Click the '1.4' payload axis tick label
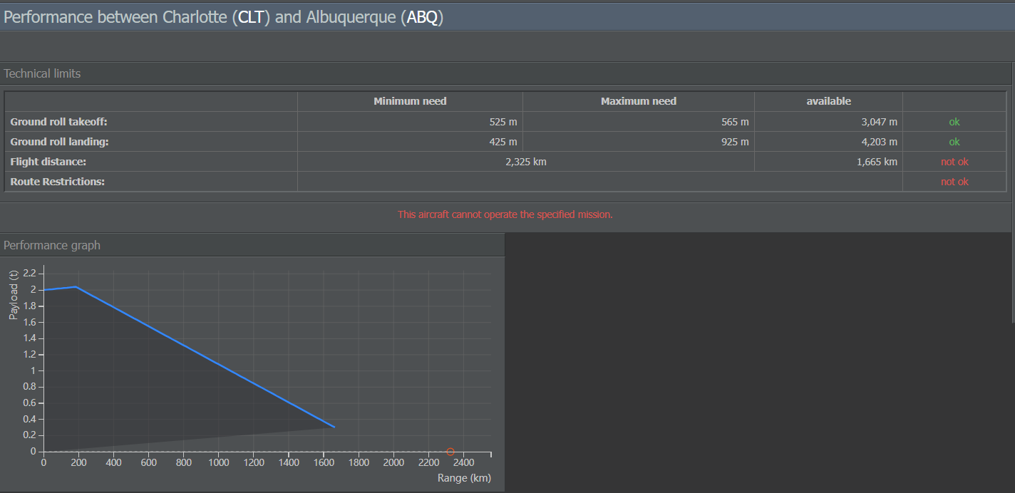 (x=29, y=338)
